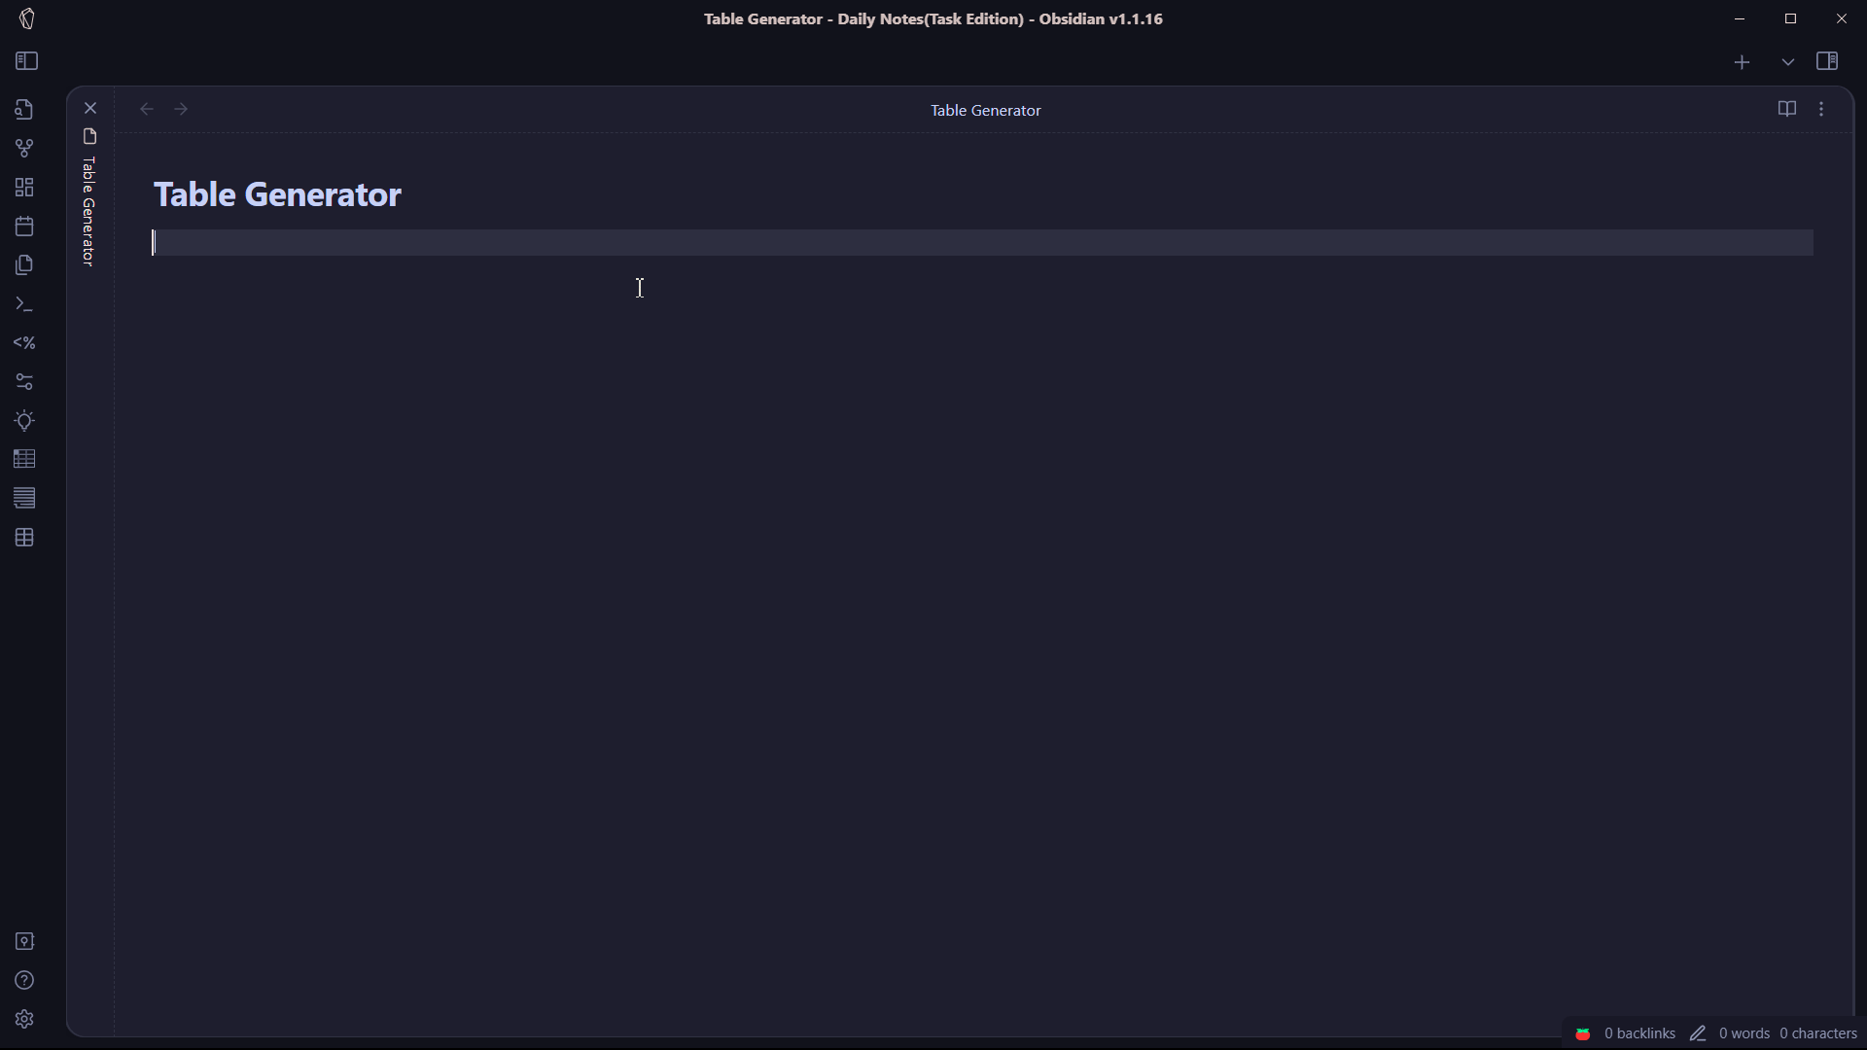Switch to reading view book icon
1867x1050 pixels.
(x=1786, y=109)
